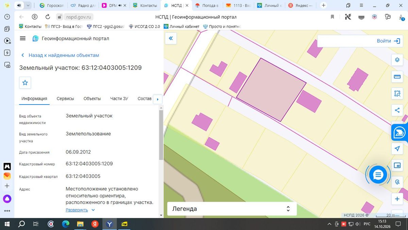Show hidden system tray icons

(329, 224)
